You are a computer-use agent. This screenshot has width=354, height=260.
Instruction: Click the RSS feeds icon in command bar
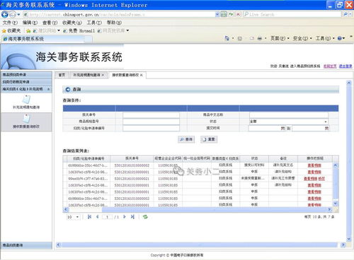click(x=240, y=38)
